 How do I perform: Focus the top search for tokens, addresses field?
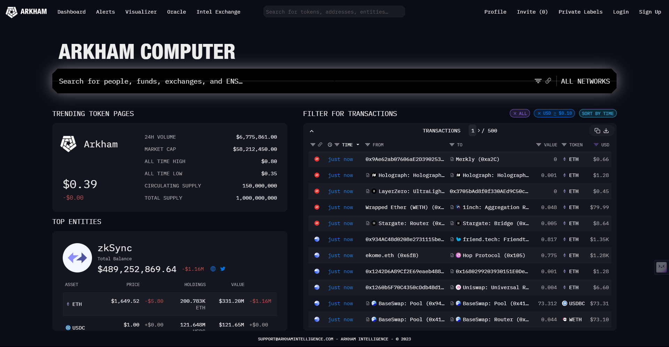point(334,12)
